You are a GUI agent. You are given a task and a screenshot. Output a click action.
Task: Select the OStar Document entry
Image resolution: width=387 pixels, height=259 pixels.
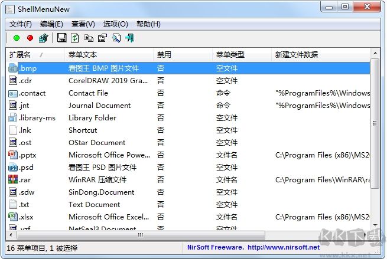point(97,142)
